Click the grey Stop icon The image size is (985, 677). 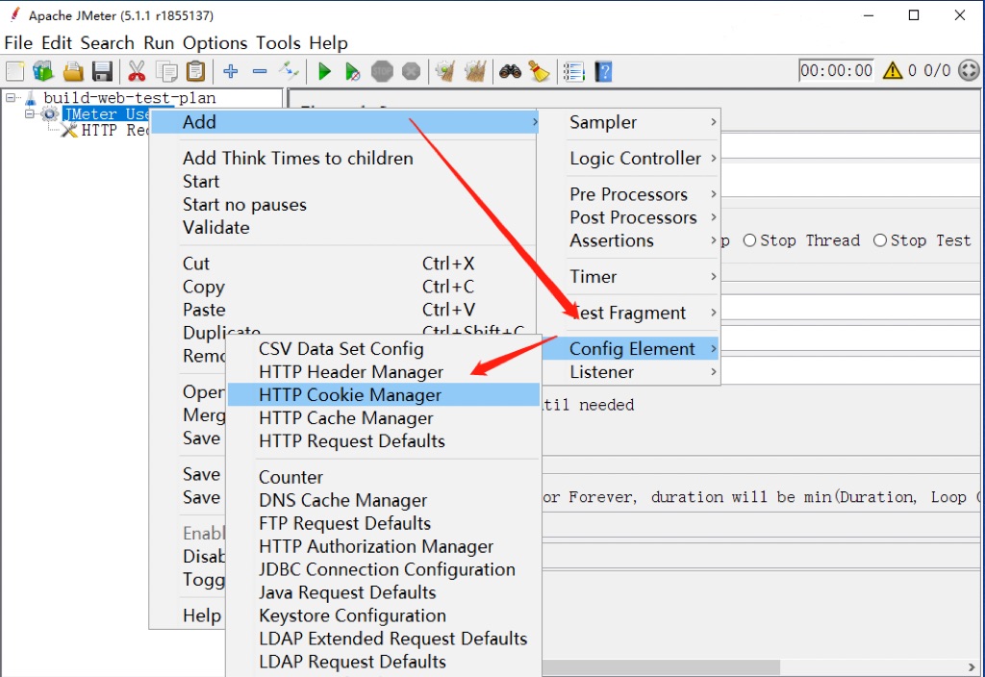pyautogui.click(x=382, y=71)
